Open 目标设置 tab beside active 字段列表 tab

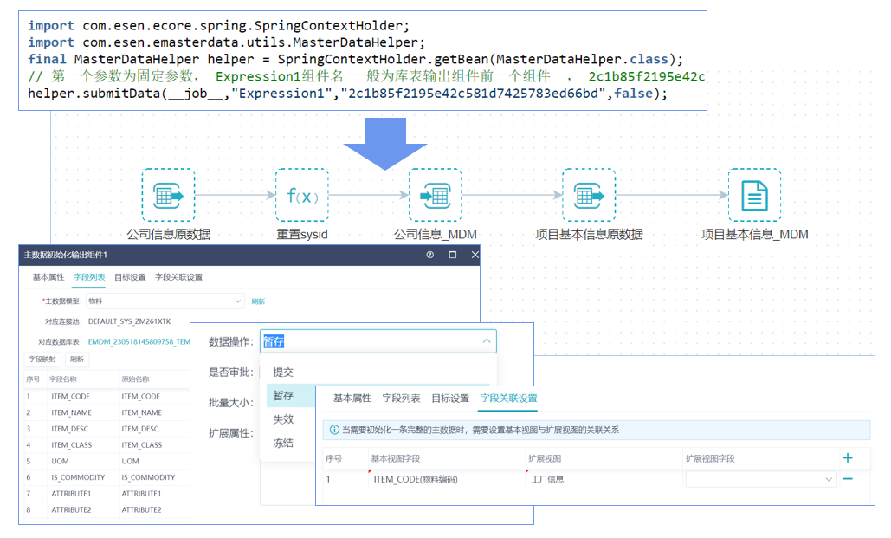tap(130, 278)
